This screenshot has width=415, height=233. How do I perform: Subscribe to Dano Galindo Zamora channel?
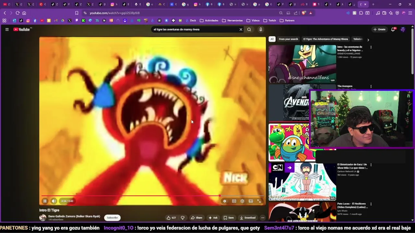tap(113, 218)
